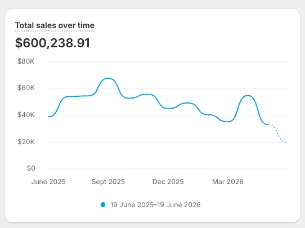Open the Total sales over time title

pos(55,25)
